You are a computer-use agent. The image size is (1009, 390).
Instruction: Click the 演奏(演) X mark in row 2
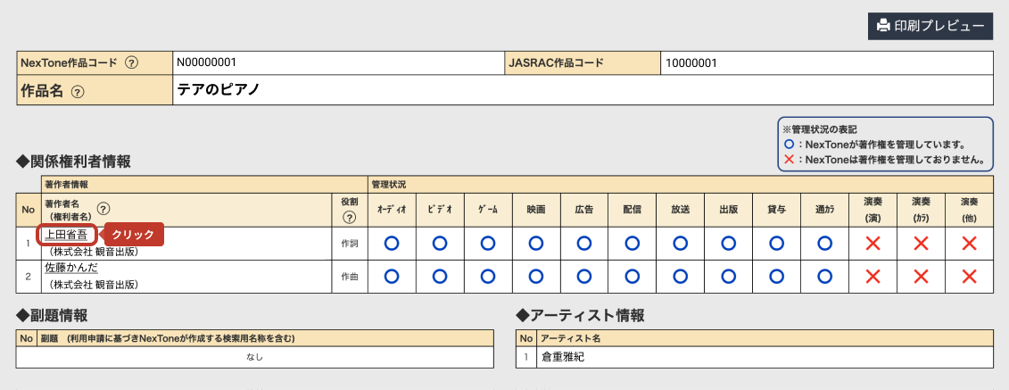coord(873,276)
